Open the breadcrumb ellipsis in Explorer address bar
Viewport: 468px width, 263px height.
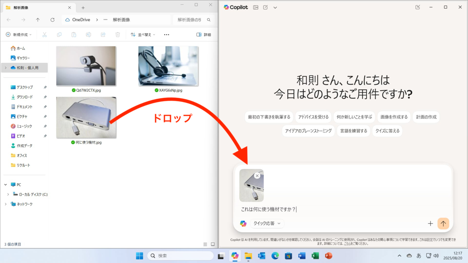point(106,20)
